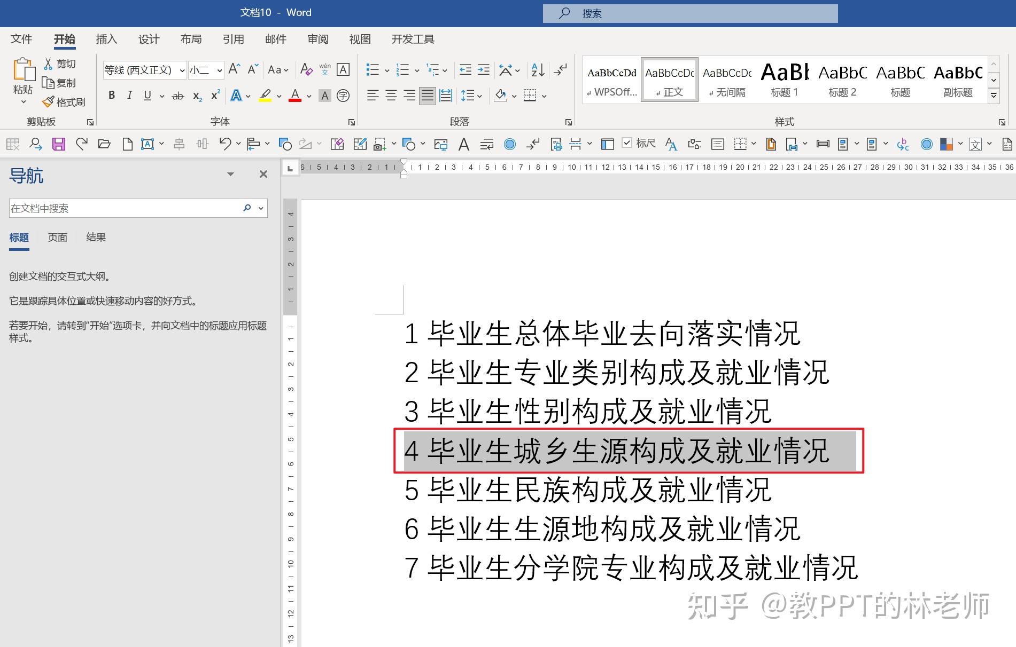
Task: Click the large letter A icon in quick toolbar
Action: 464,144
